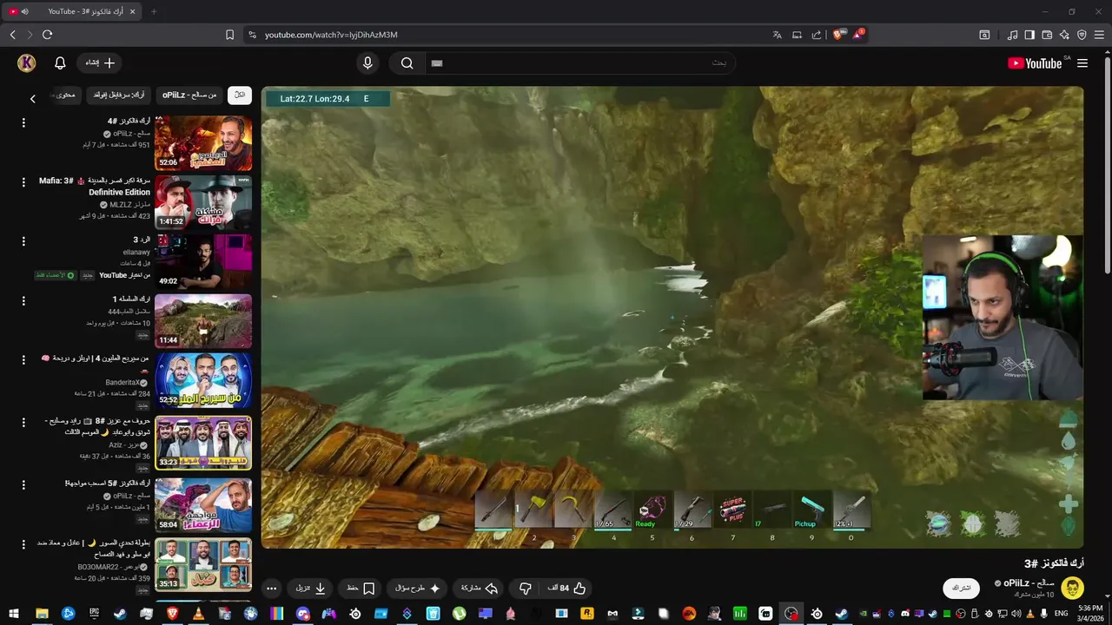
Task: Open options menu for 'ارك السلسله 1'
Action: pyautogui.click(x=23, y=300)
